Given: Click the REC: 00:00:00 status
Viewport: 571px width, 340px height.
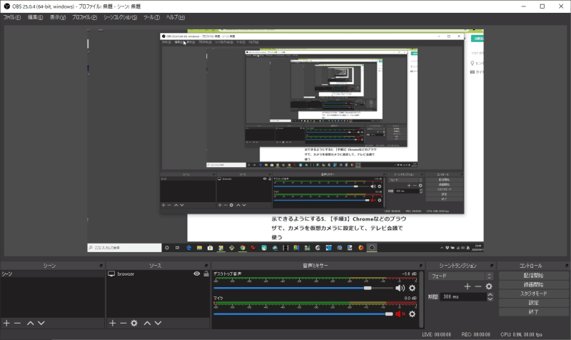Looking at the screenshot, I should click(x=475, y=334).
